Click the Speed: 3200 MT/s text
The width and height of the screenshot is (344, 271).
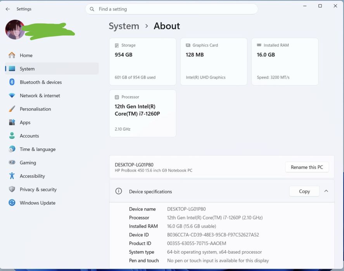point(273,77)
